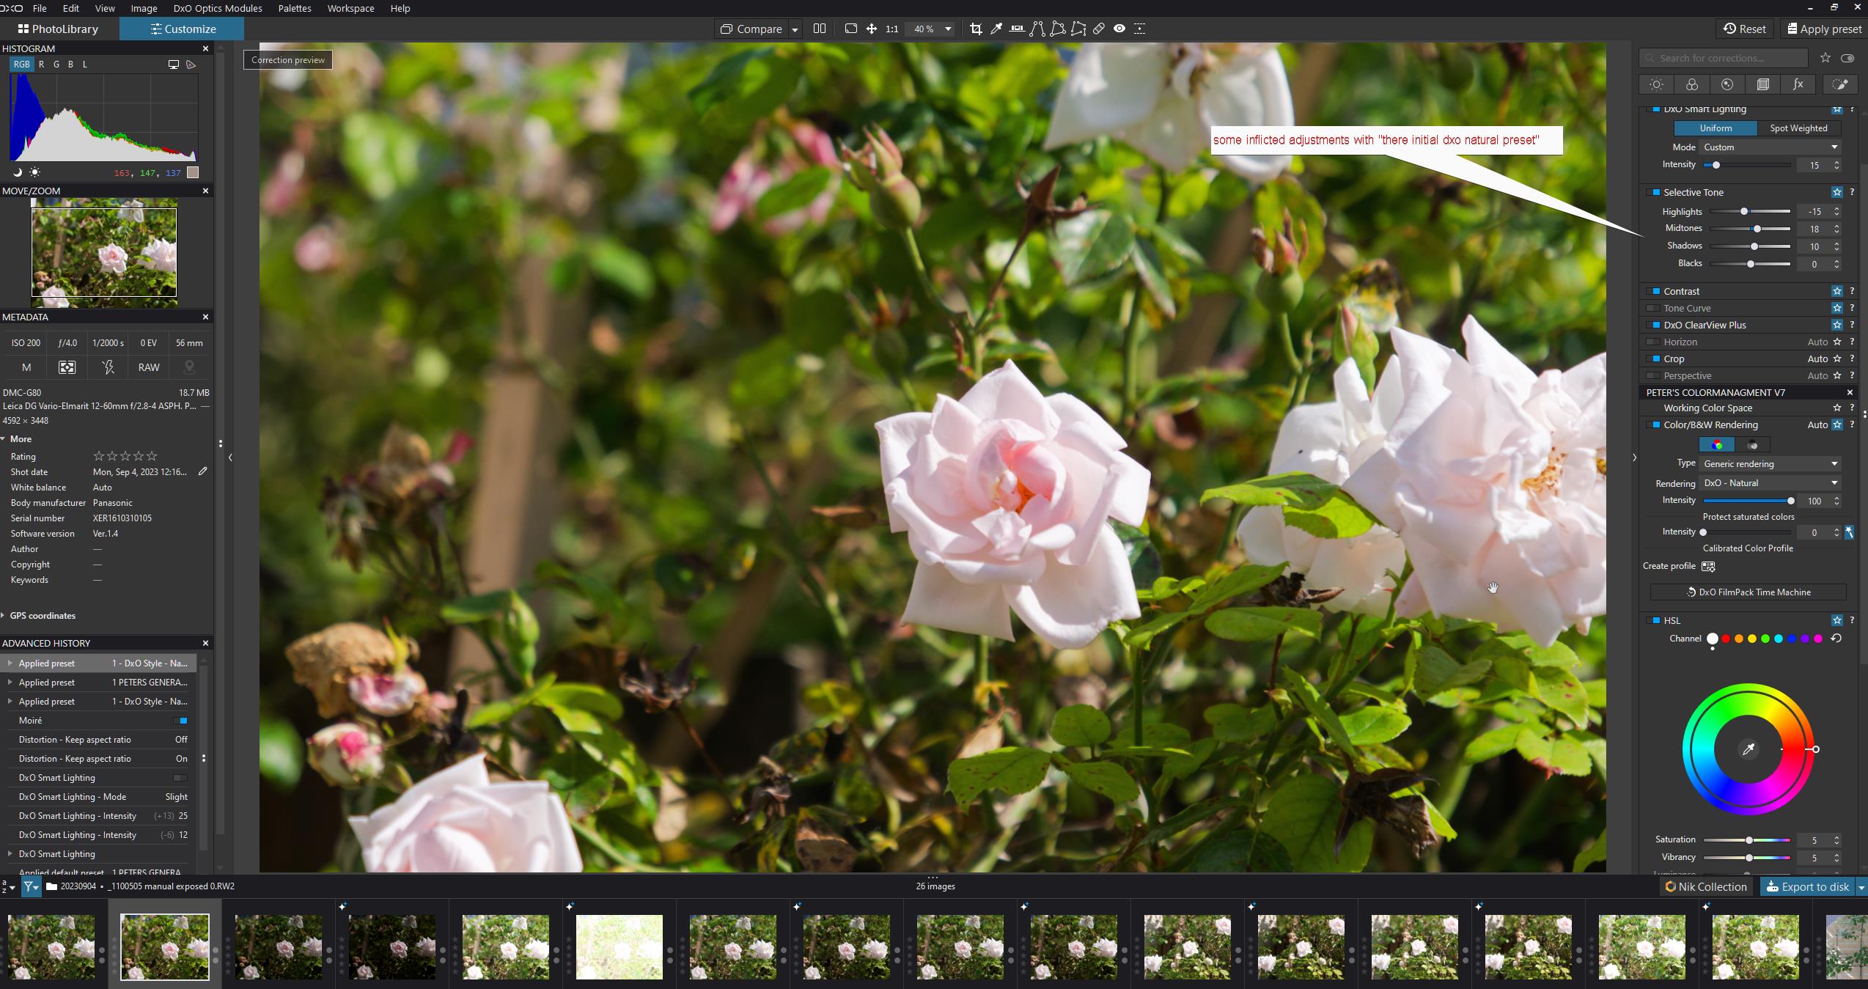Activate the Repair bandage tool
Viewport: 1868px width, 989px height.
[x=1099, y=29]
